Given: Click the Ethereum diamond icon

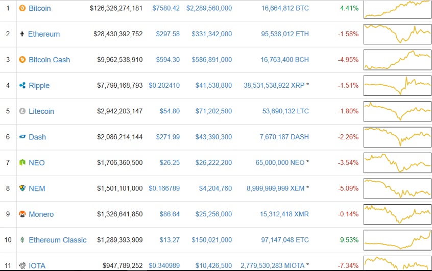Looking at the screenshot, I should point(22,34).
